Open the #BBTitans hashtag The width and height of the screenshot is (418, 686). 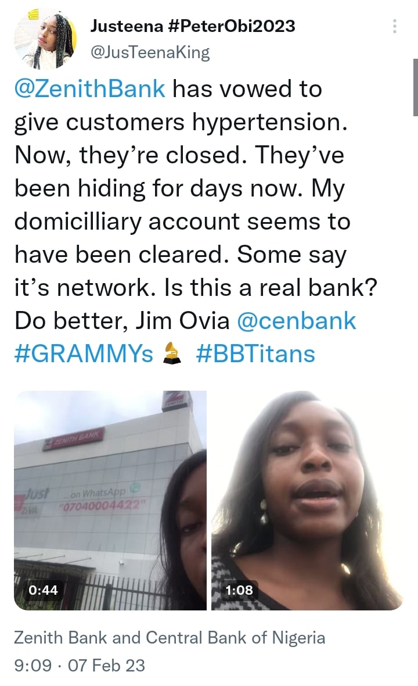255,353
